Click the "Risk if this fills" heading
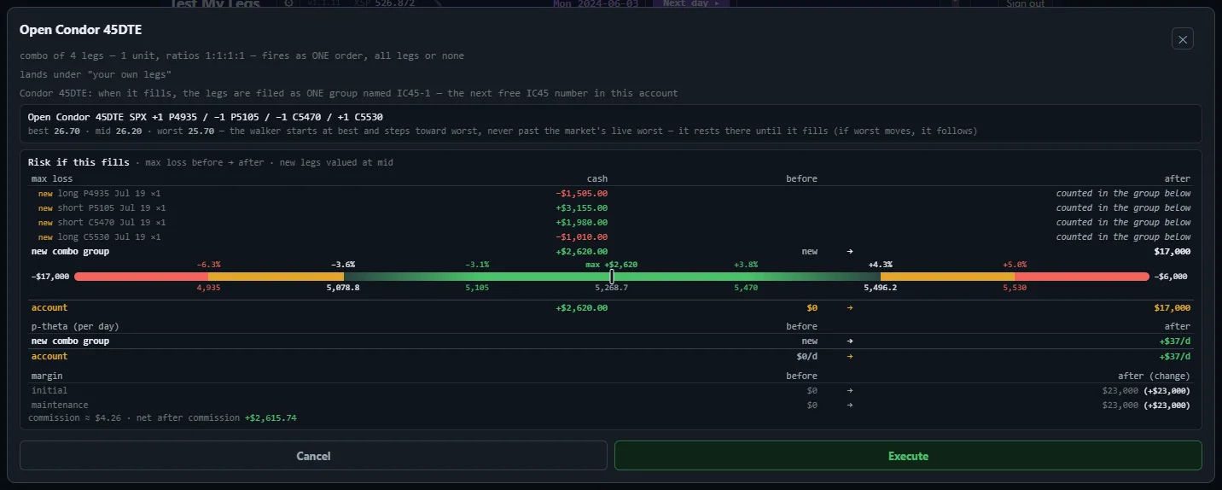 [79, 162]
